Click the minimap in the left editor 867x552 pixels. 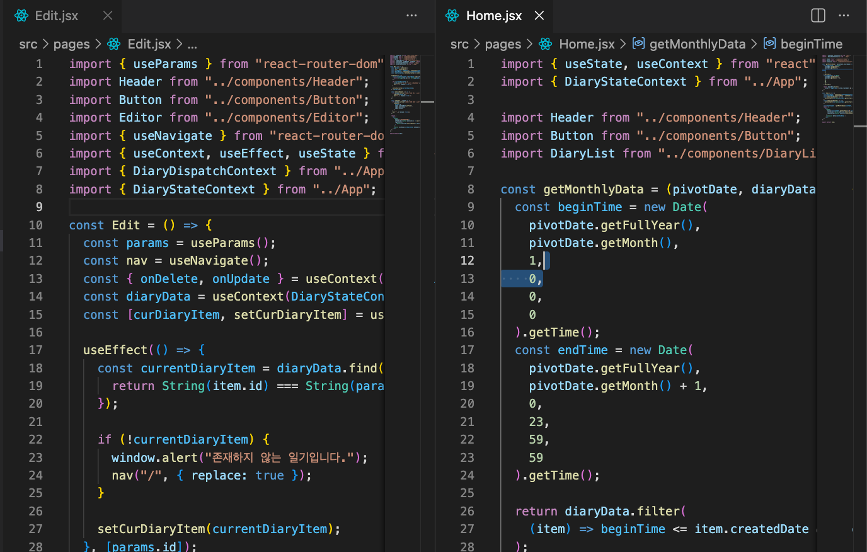tap(405, 95)
